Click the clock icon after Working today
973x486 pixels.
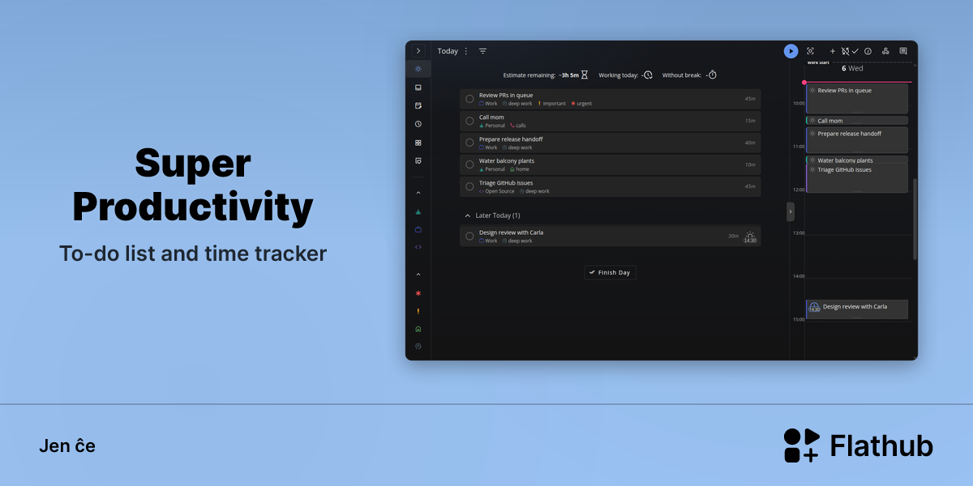click(x=648, y=75)
